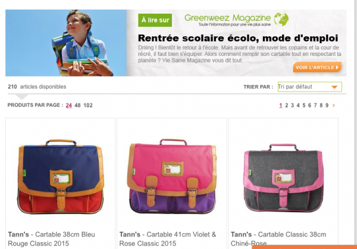Open the grey Chiné-Rose cartable image
This screenshot has width=357, height=249.
click(283, 178)
